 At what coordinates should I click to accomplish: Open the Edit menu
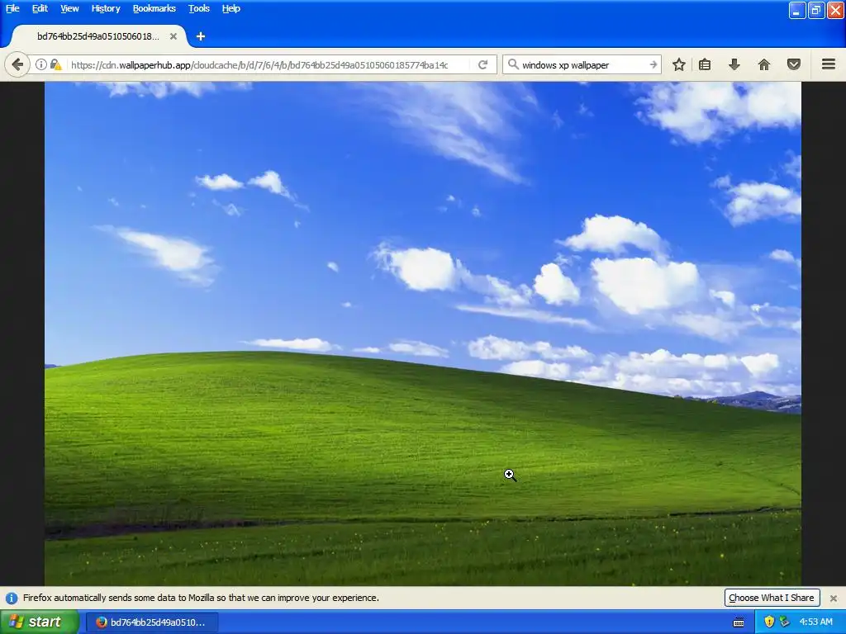[40, 8]
